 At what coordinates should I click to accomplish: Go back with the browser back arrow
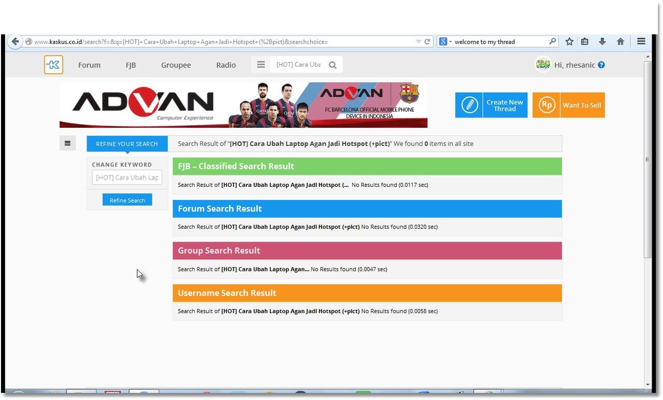[15, 41]
